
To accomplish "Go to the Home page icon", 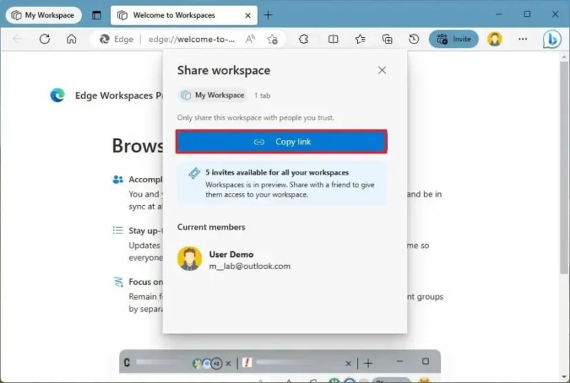I will point(71,39).
